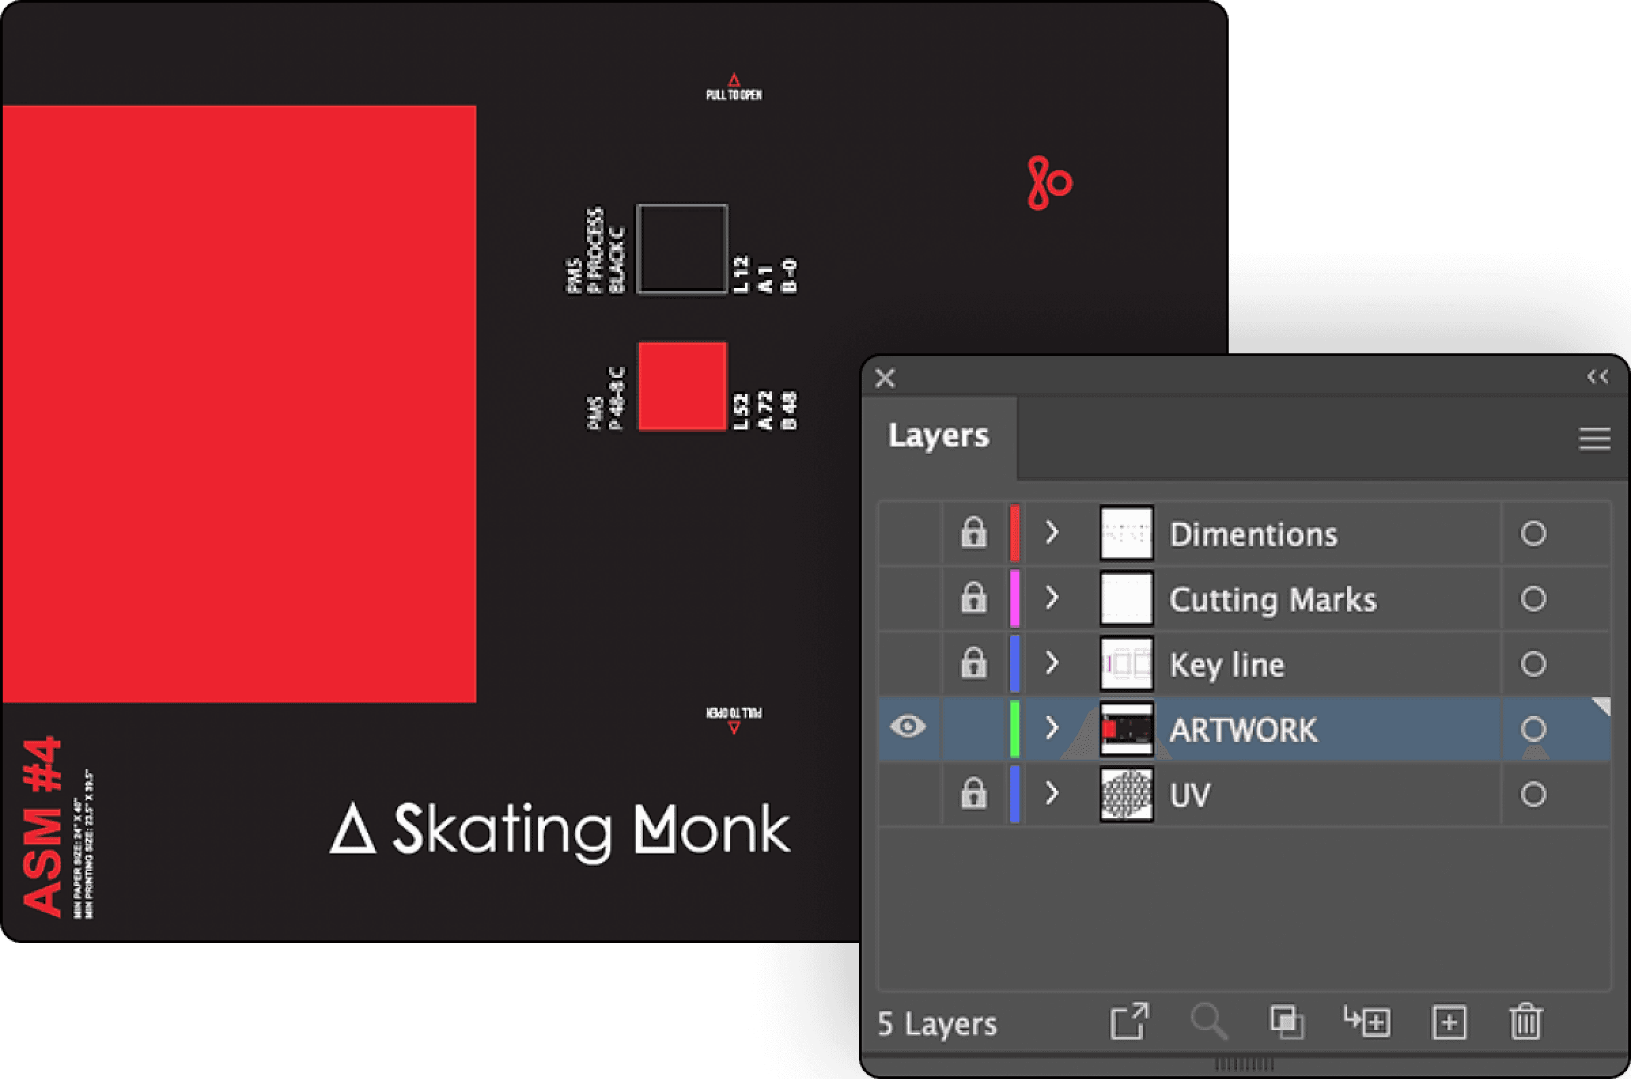Click the Delete Selection trash icon

pyautogui.click(x=1526, y=1022)
